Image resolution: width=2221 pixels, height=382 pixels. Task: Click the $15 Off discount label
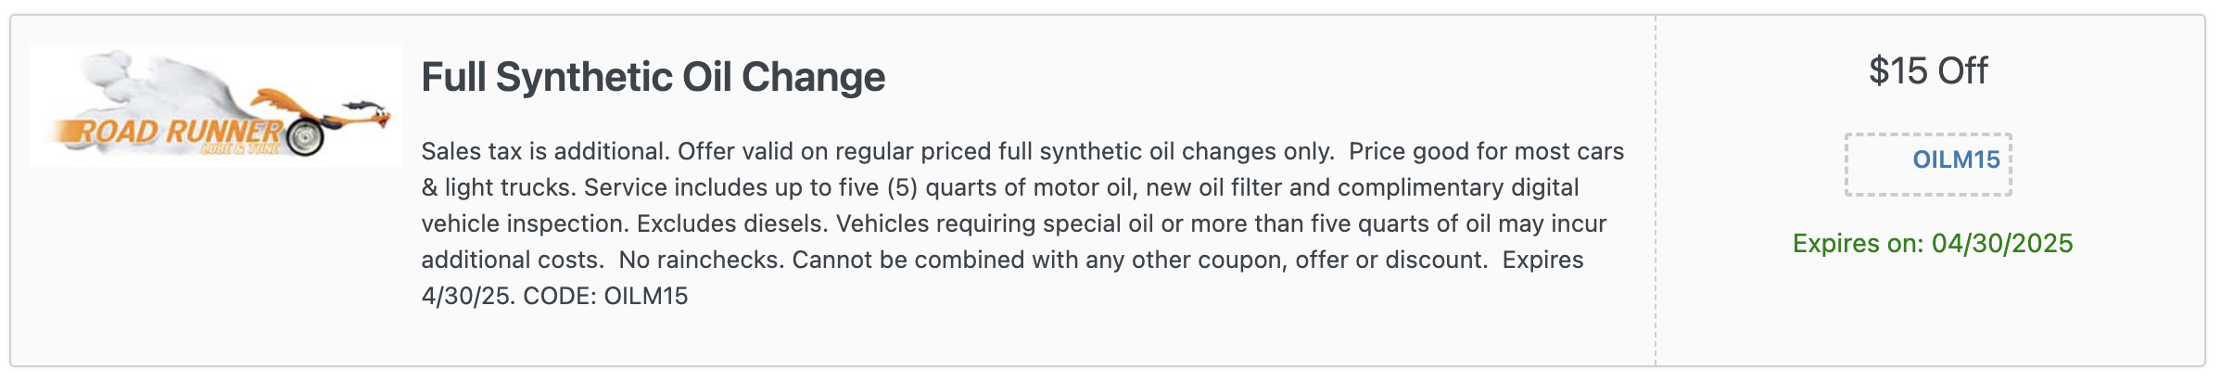1928,70
